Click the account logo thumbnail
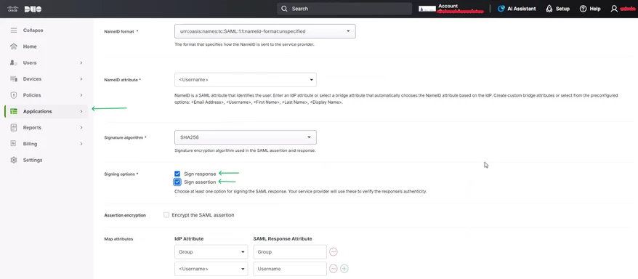The image size is (638, 279). [x=427, y=9]
